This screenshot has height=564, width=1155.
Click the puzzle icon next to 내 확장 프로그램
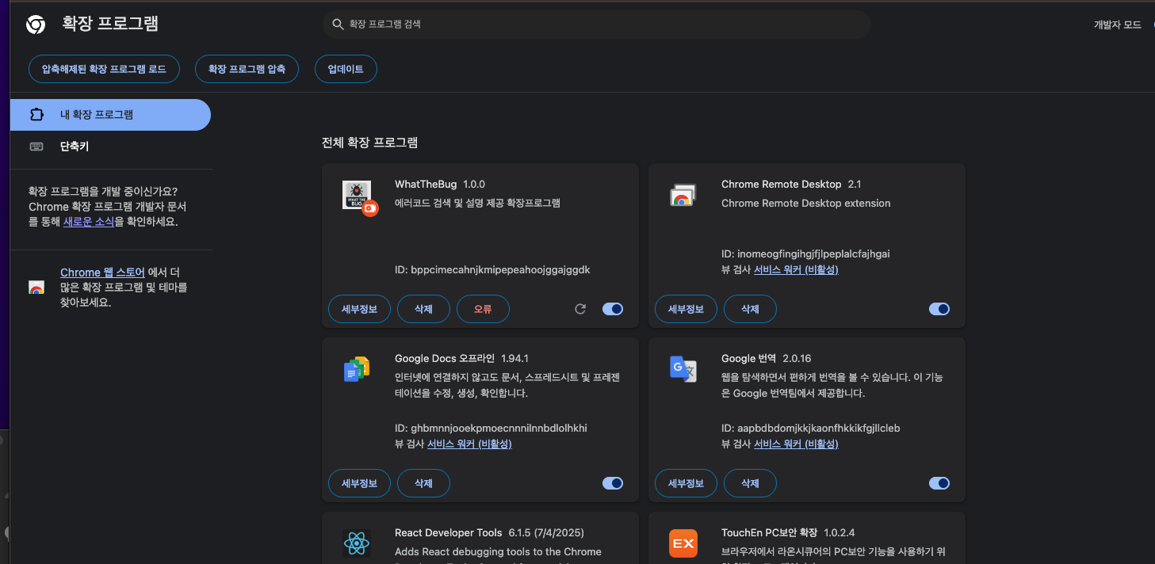point(36,115)
